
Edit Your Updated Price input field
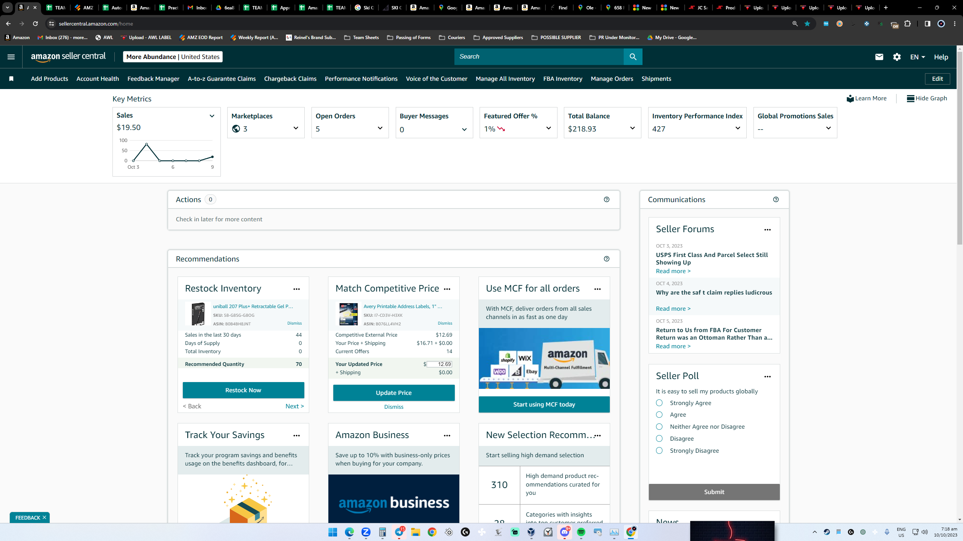click(439, 364)
